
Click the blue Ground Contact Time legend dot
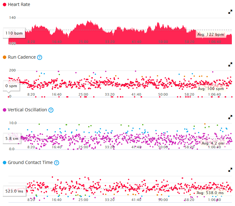(x=4, y=162)
